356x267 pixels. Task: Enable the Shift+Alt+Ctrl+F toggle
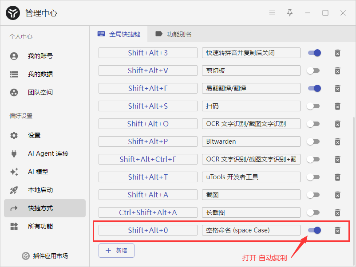click(313, 160)
